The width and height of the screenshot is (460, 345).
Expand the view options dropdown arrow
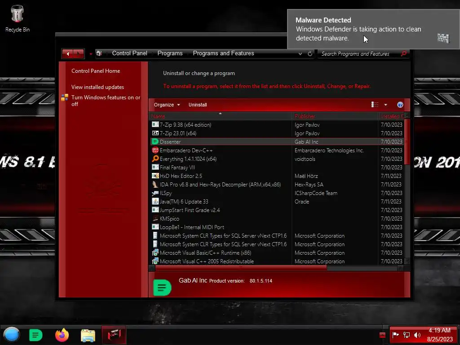(385, 105)
